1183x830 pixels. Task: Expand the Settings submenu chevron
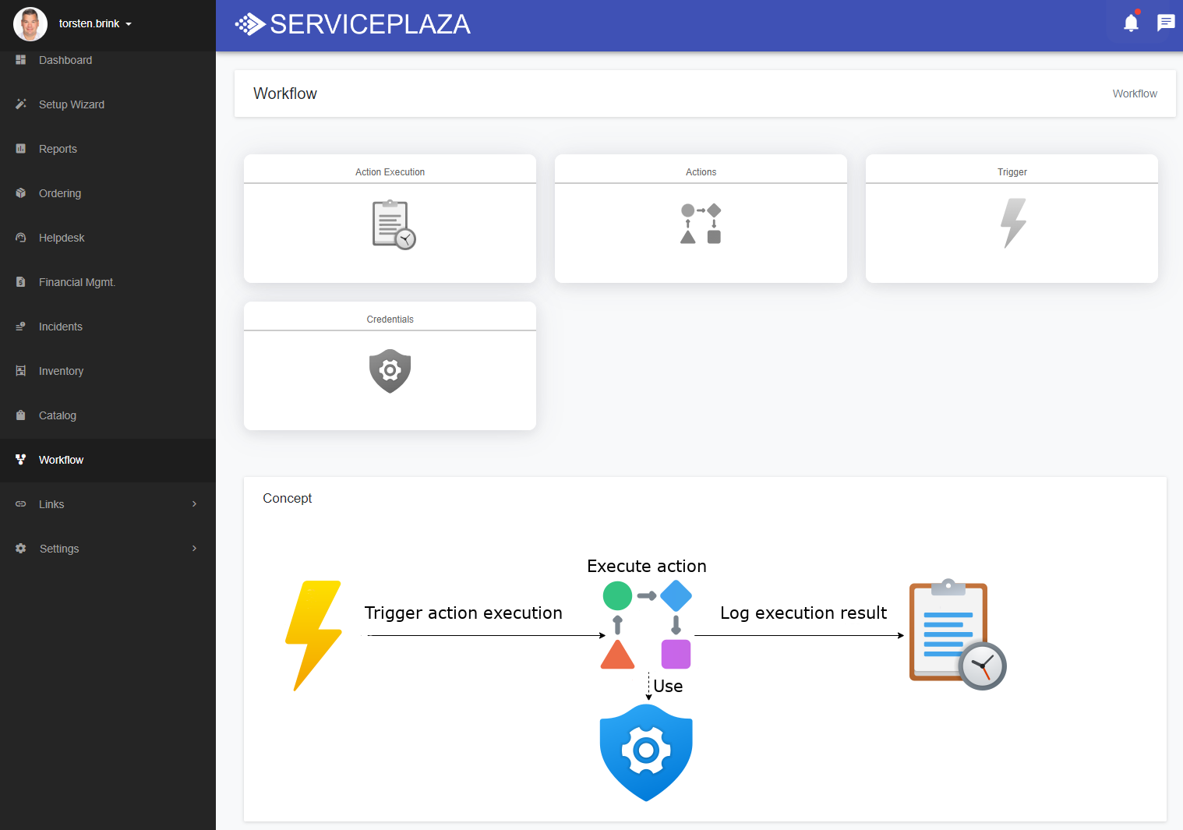(x=194, y=549)
